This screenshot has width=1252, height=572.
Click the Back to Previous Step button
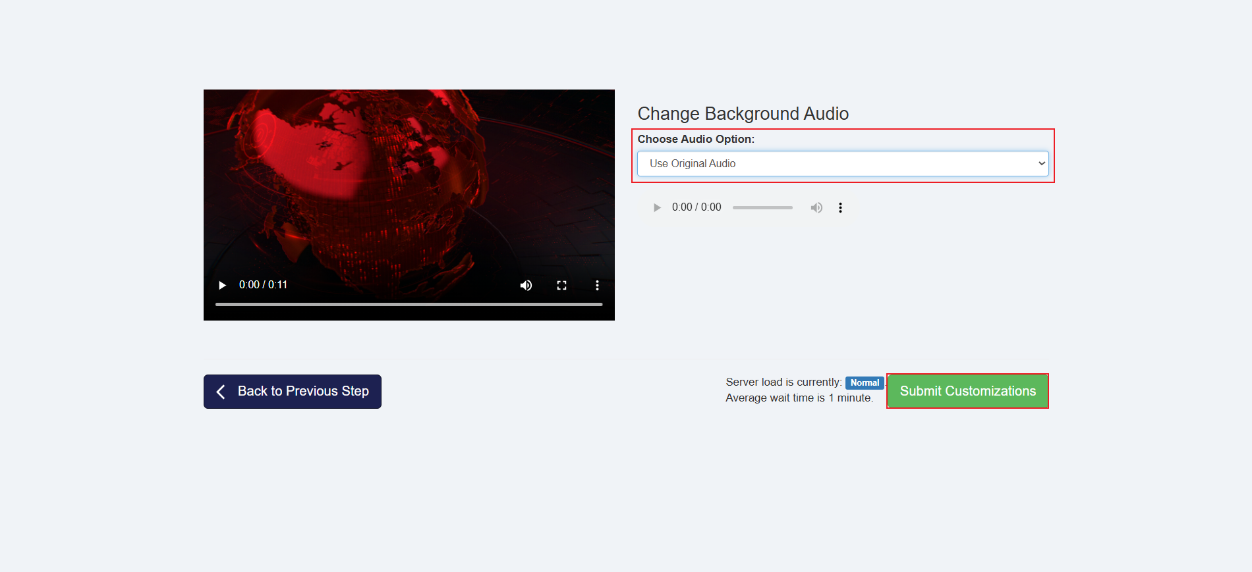coord(293,392)
